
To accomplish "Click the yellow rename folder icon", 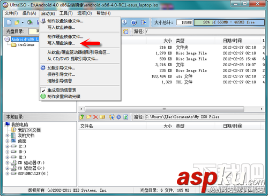I will coord(102,117).
